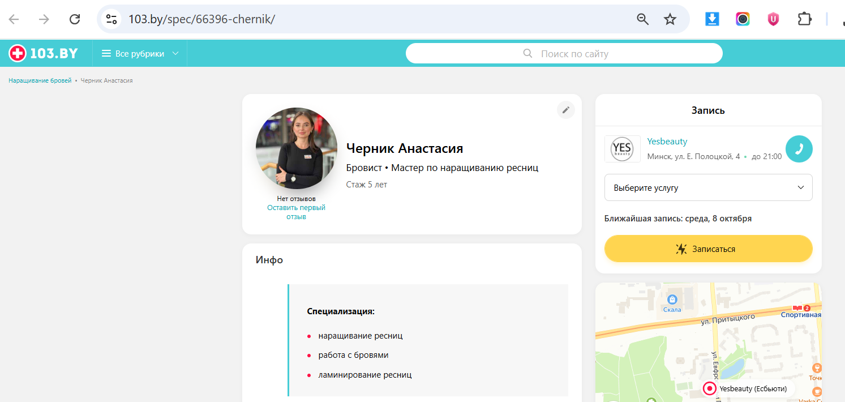Edit profile with the pencil icon
Image resolution: width=845 pixels, height=402 pixels.
pyautogui.click(x=566, y=110)
